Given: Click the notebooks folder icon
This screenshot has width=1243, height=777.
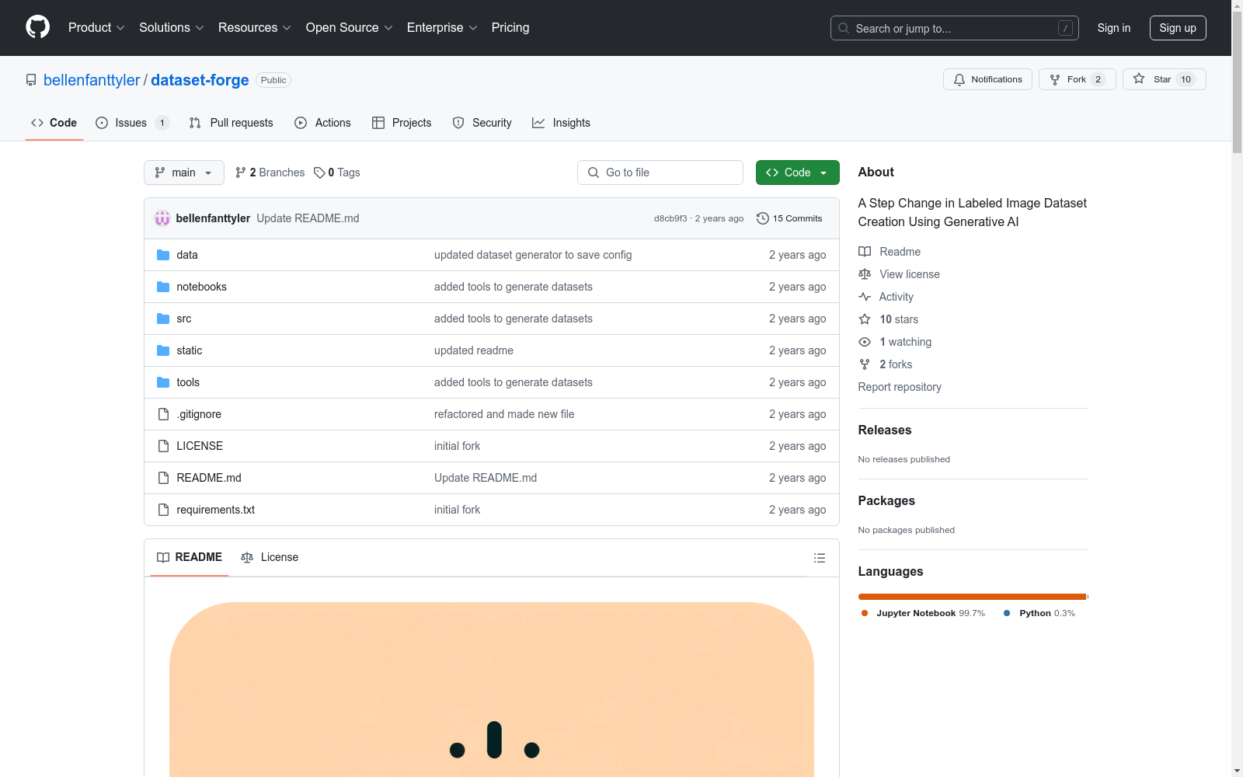Looking at the screenshot, I should pos(163,287).
